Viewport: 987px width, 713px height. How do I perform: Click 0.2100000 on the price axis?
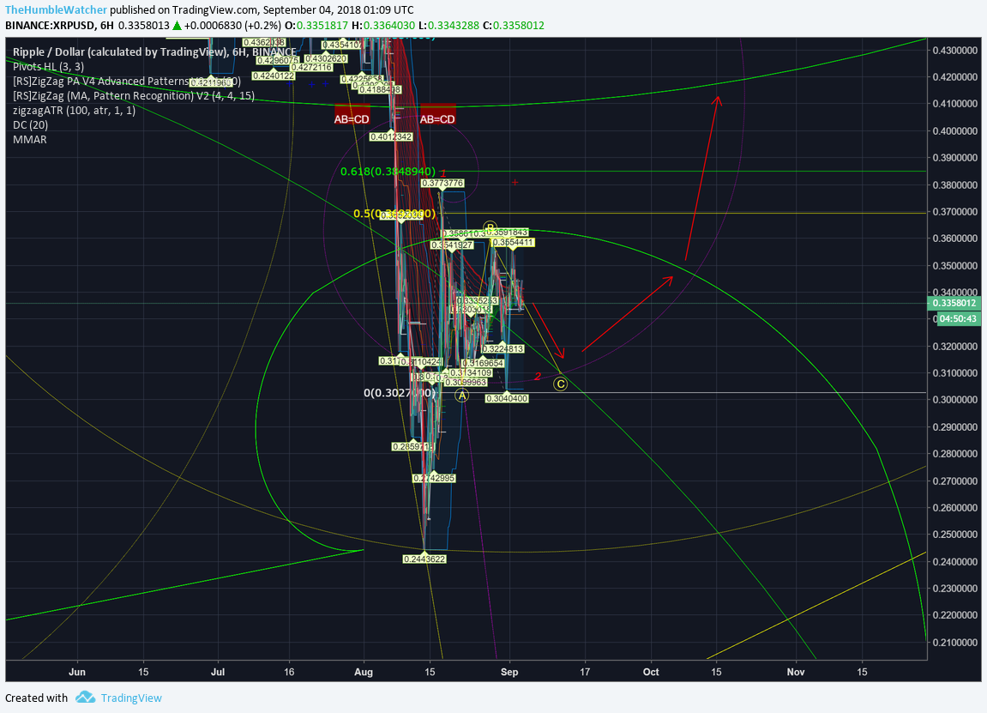click(955, 643)
